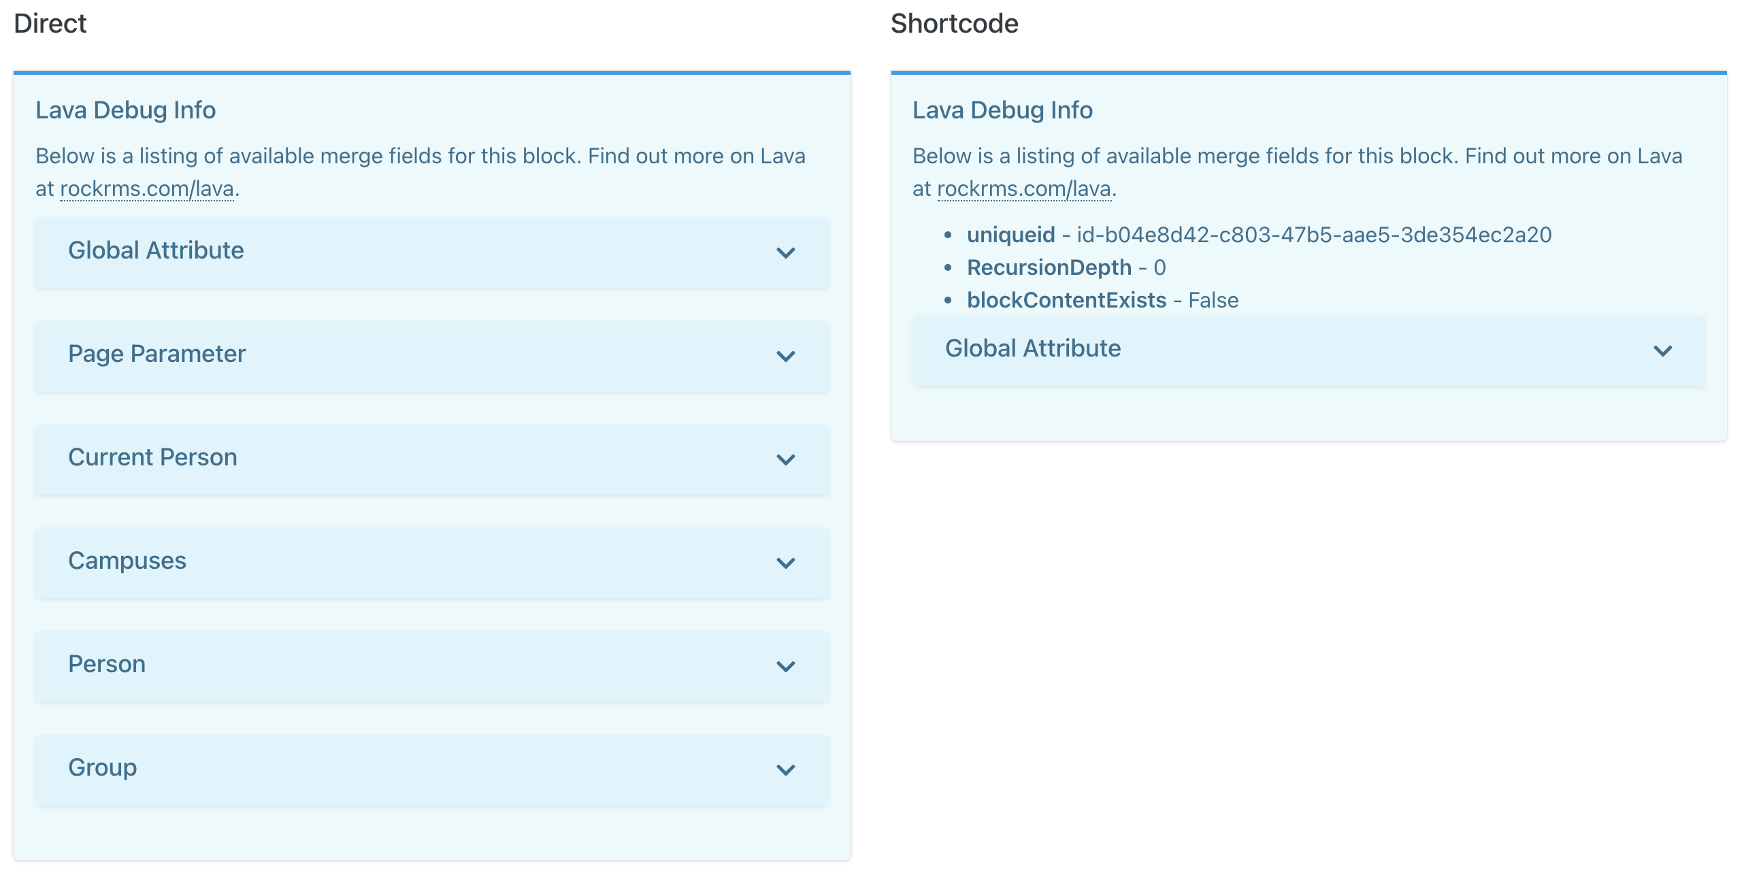Open the rockrms.com/lava link in the Shortcode panel
Viewport: 1746px width, 875px height.
1024,191
